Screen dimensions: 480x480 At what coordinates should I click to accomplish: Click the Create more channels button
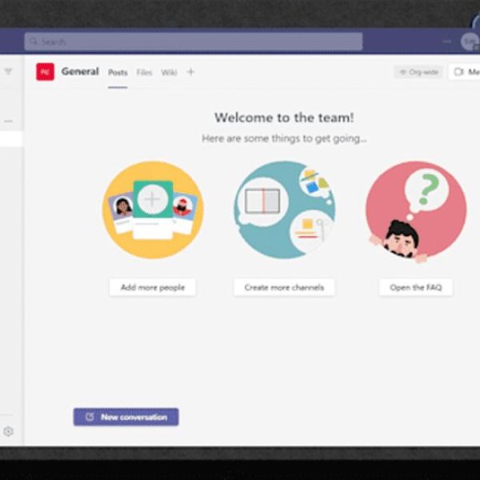pos(284,287)
